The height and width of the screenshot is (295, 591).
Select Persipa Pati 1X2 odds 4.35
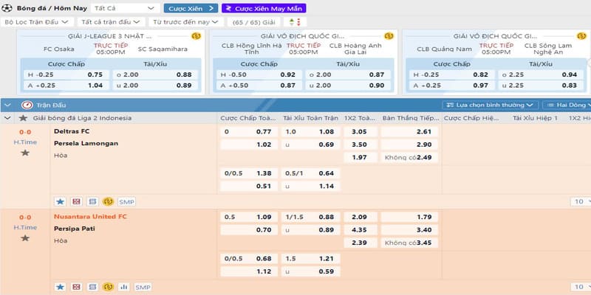361,230
